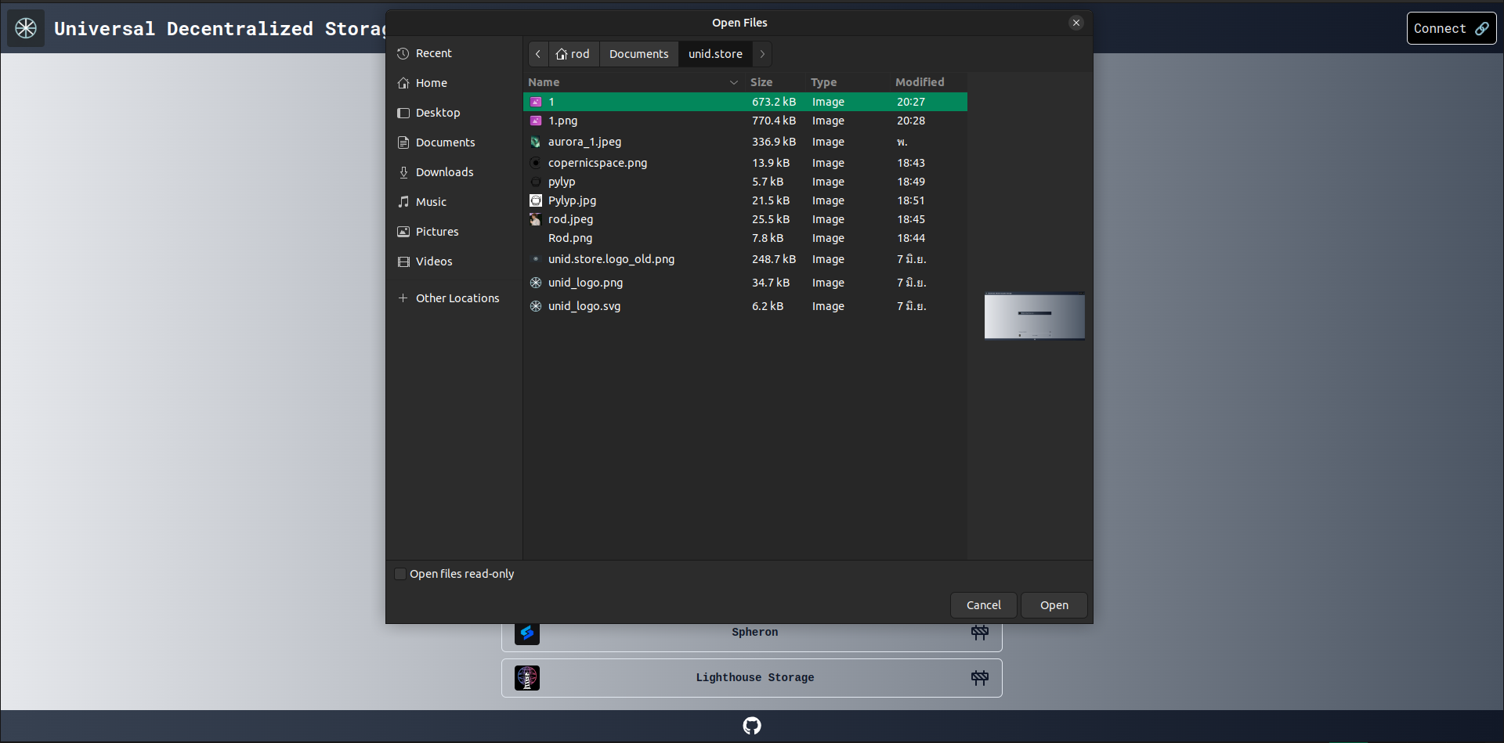Select the pylyp file
Image resolution: width=1504 pixels, height=743 pixels.
pos(745,182)
